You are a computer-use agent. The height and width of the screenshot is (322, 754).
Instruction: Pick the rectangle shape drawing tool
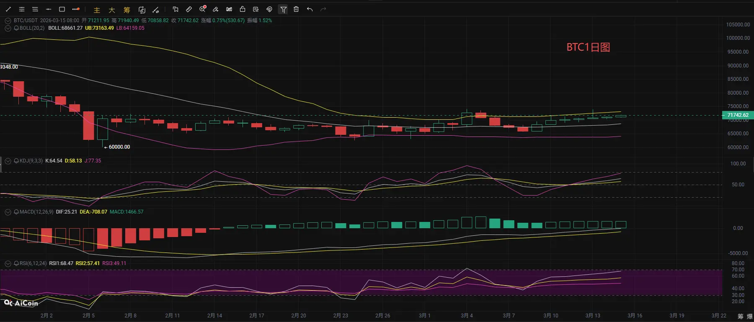62,9
